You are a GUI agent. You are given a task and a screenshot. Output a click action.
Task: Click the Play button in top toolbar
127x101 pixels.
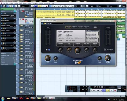pos(43,6)
